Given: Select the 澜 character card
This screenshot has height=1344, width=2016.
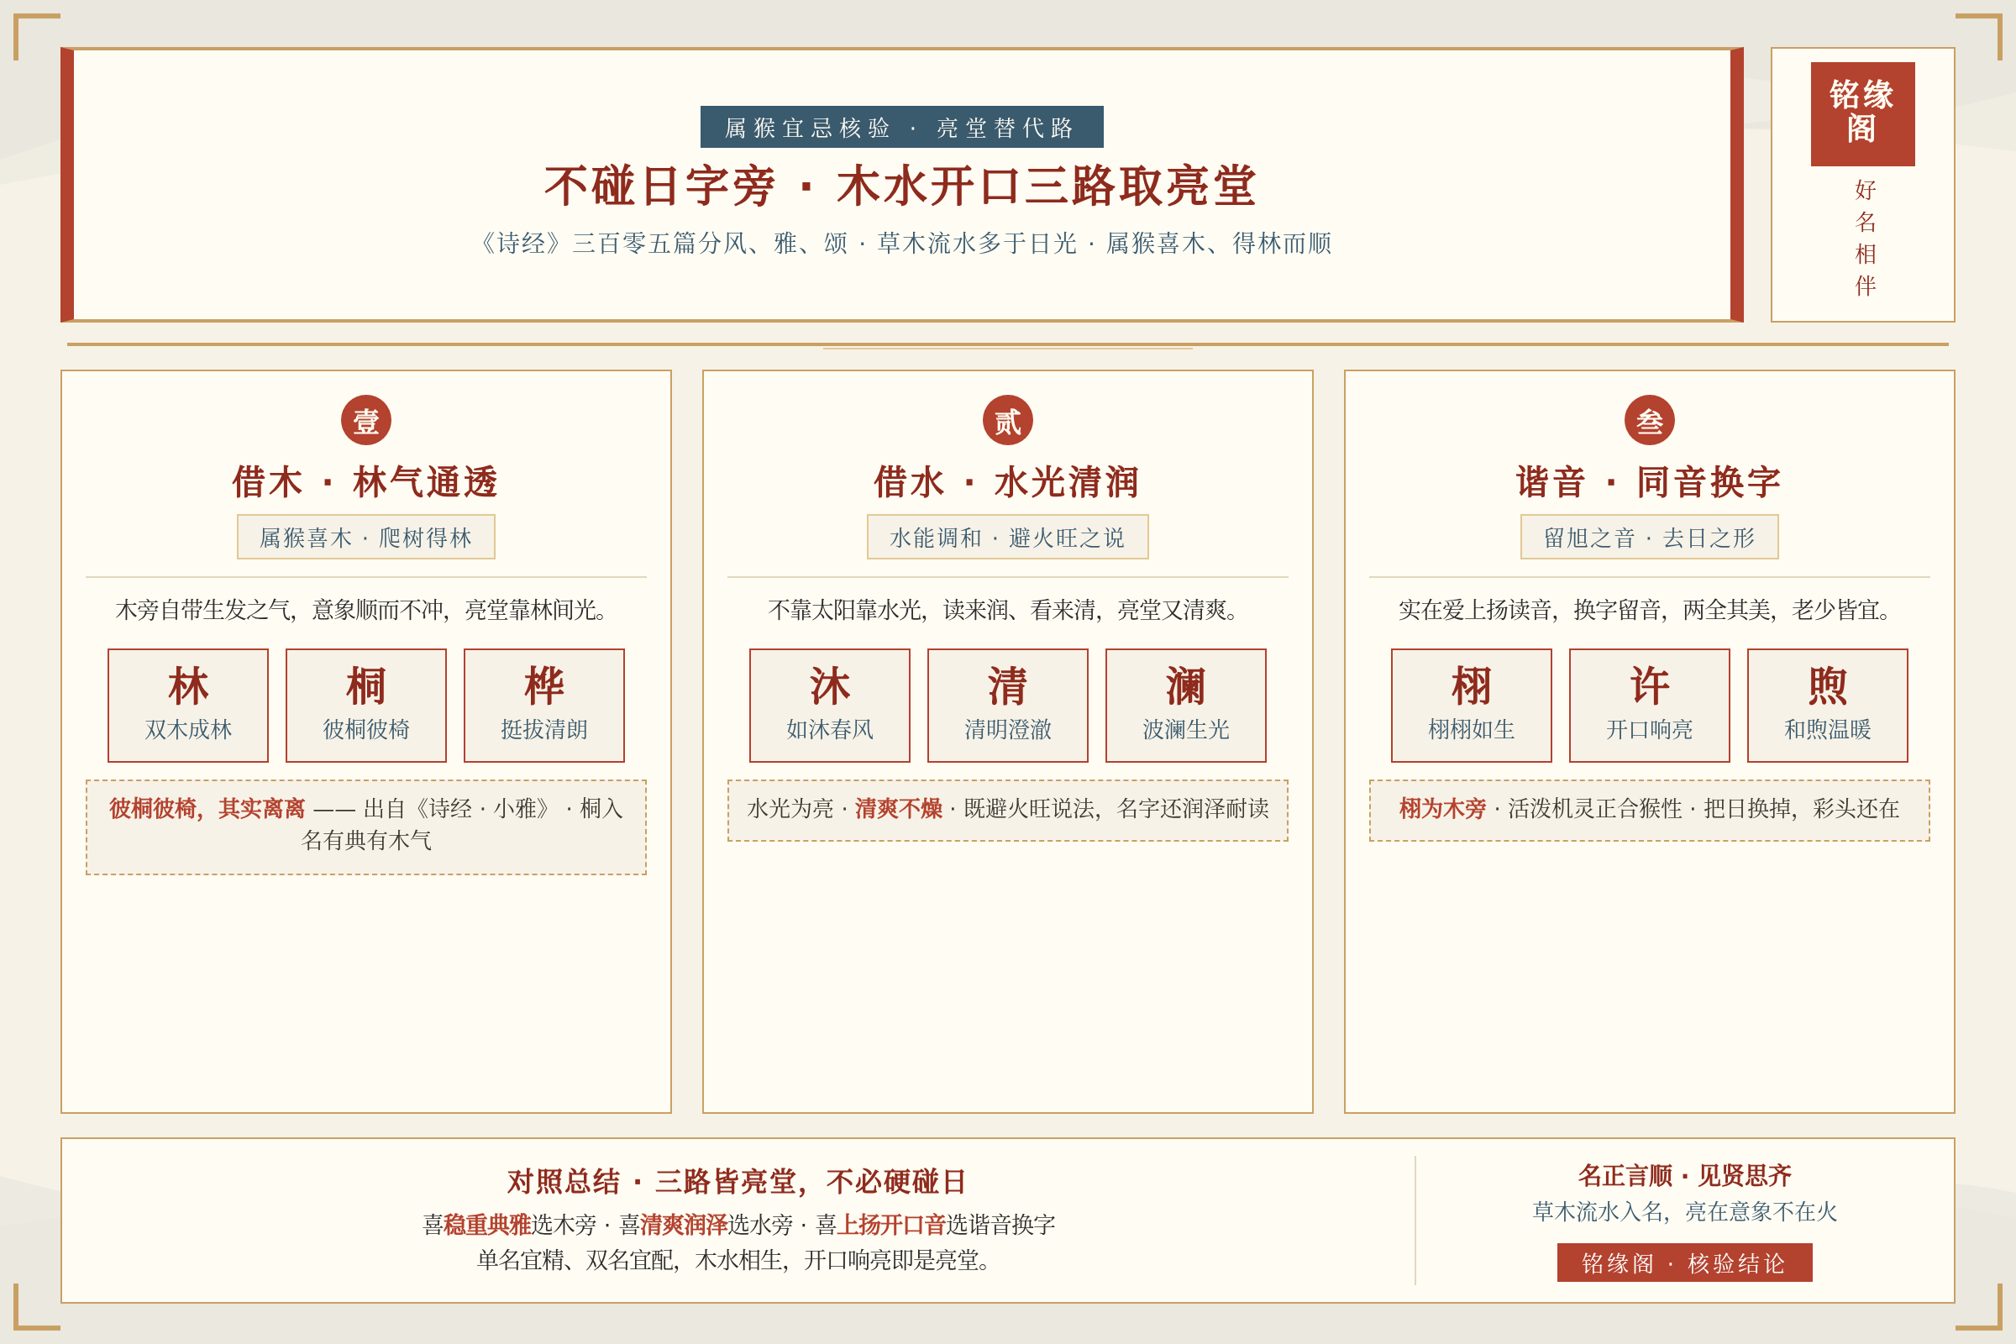Looking at the screenshot, I should (x=1185, y=705).
